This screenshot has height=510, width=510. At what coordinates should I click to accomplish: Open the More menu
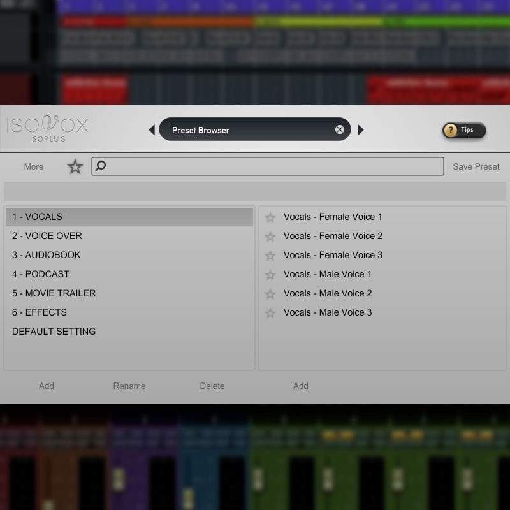pyautogui.click(x=34, y=167)
